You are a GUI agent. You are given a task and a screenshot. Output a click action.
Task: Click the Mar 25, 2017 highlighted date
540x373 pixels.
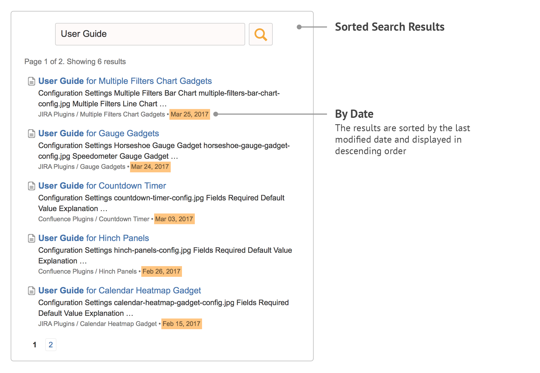tap(189, 114)
